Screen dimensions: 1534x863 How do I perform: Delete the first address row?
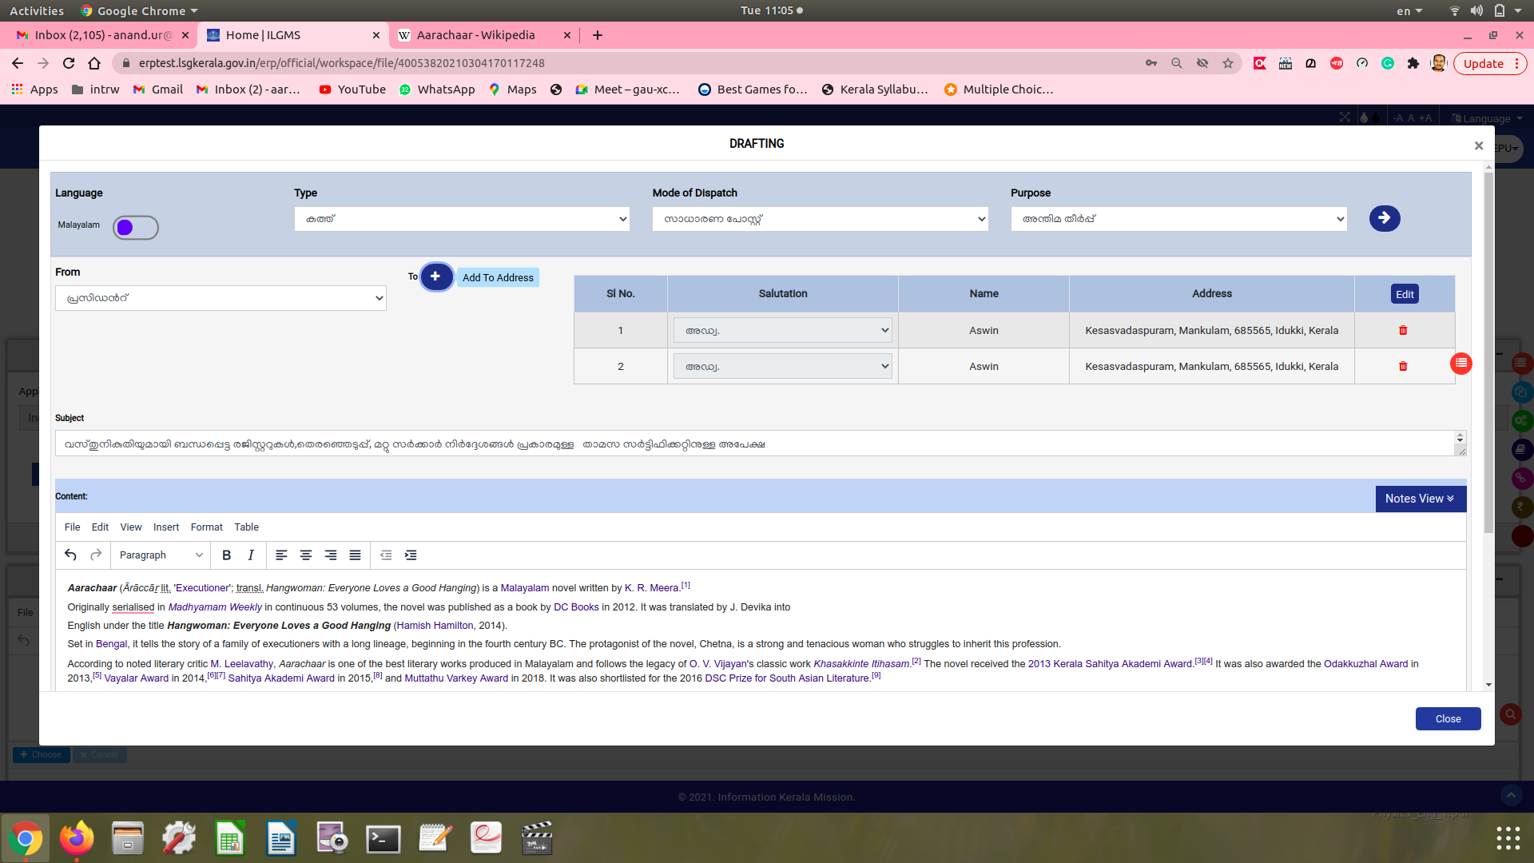coord(1403,331)
